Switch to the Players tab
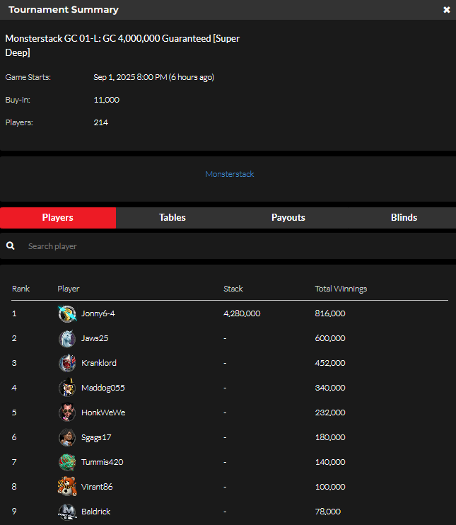 58,218
